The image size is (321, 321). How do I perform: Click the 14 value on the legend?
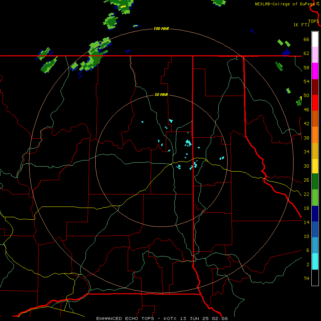(306, 222)
